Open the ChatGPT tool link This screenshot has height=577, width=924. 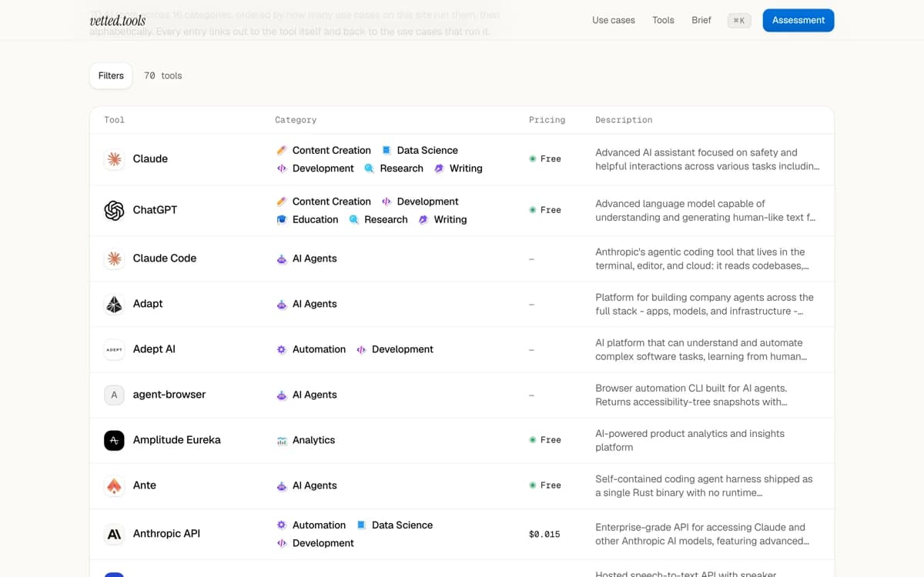155,210
